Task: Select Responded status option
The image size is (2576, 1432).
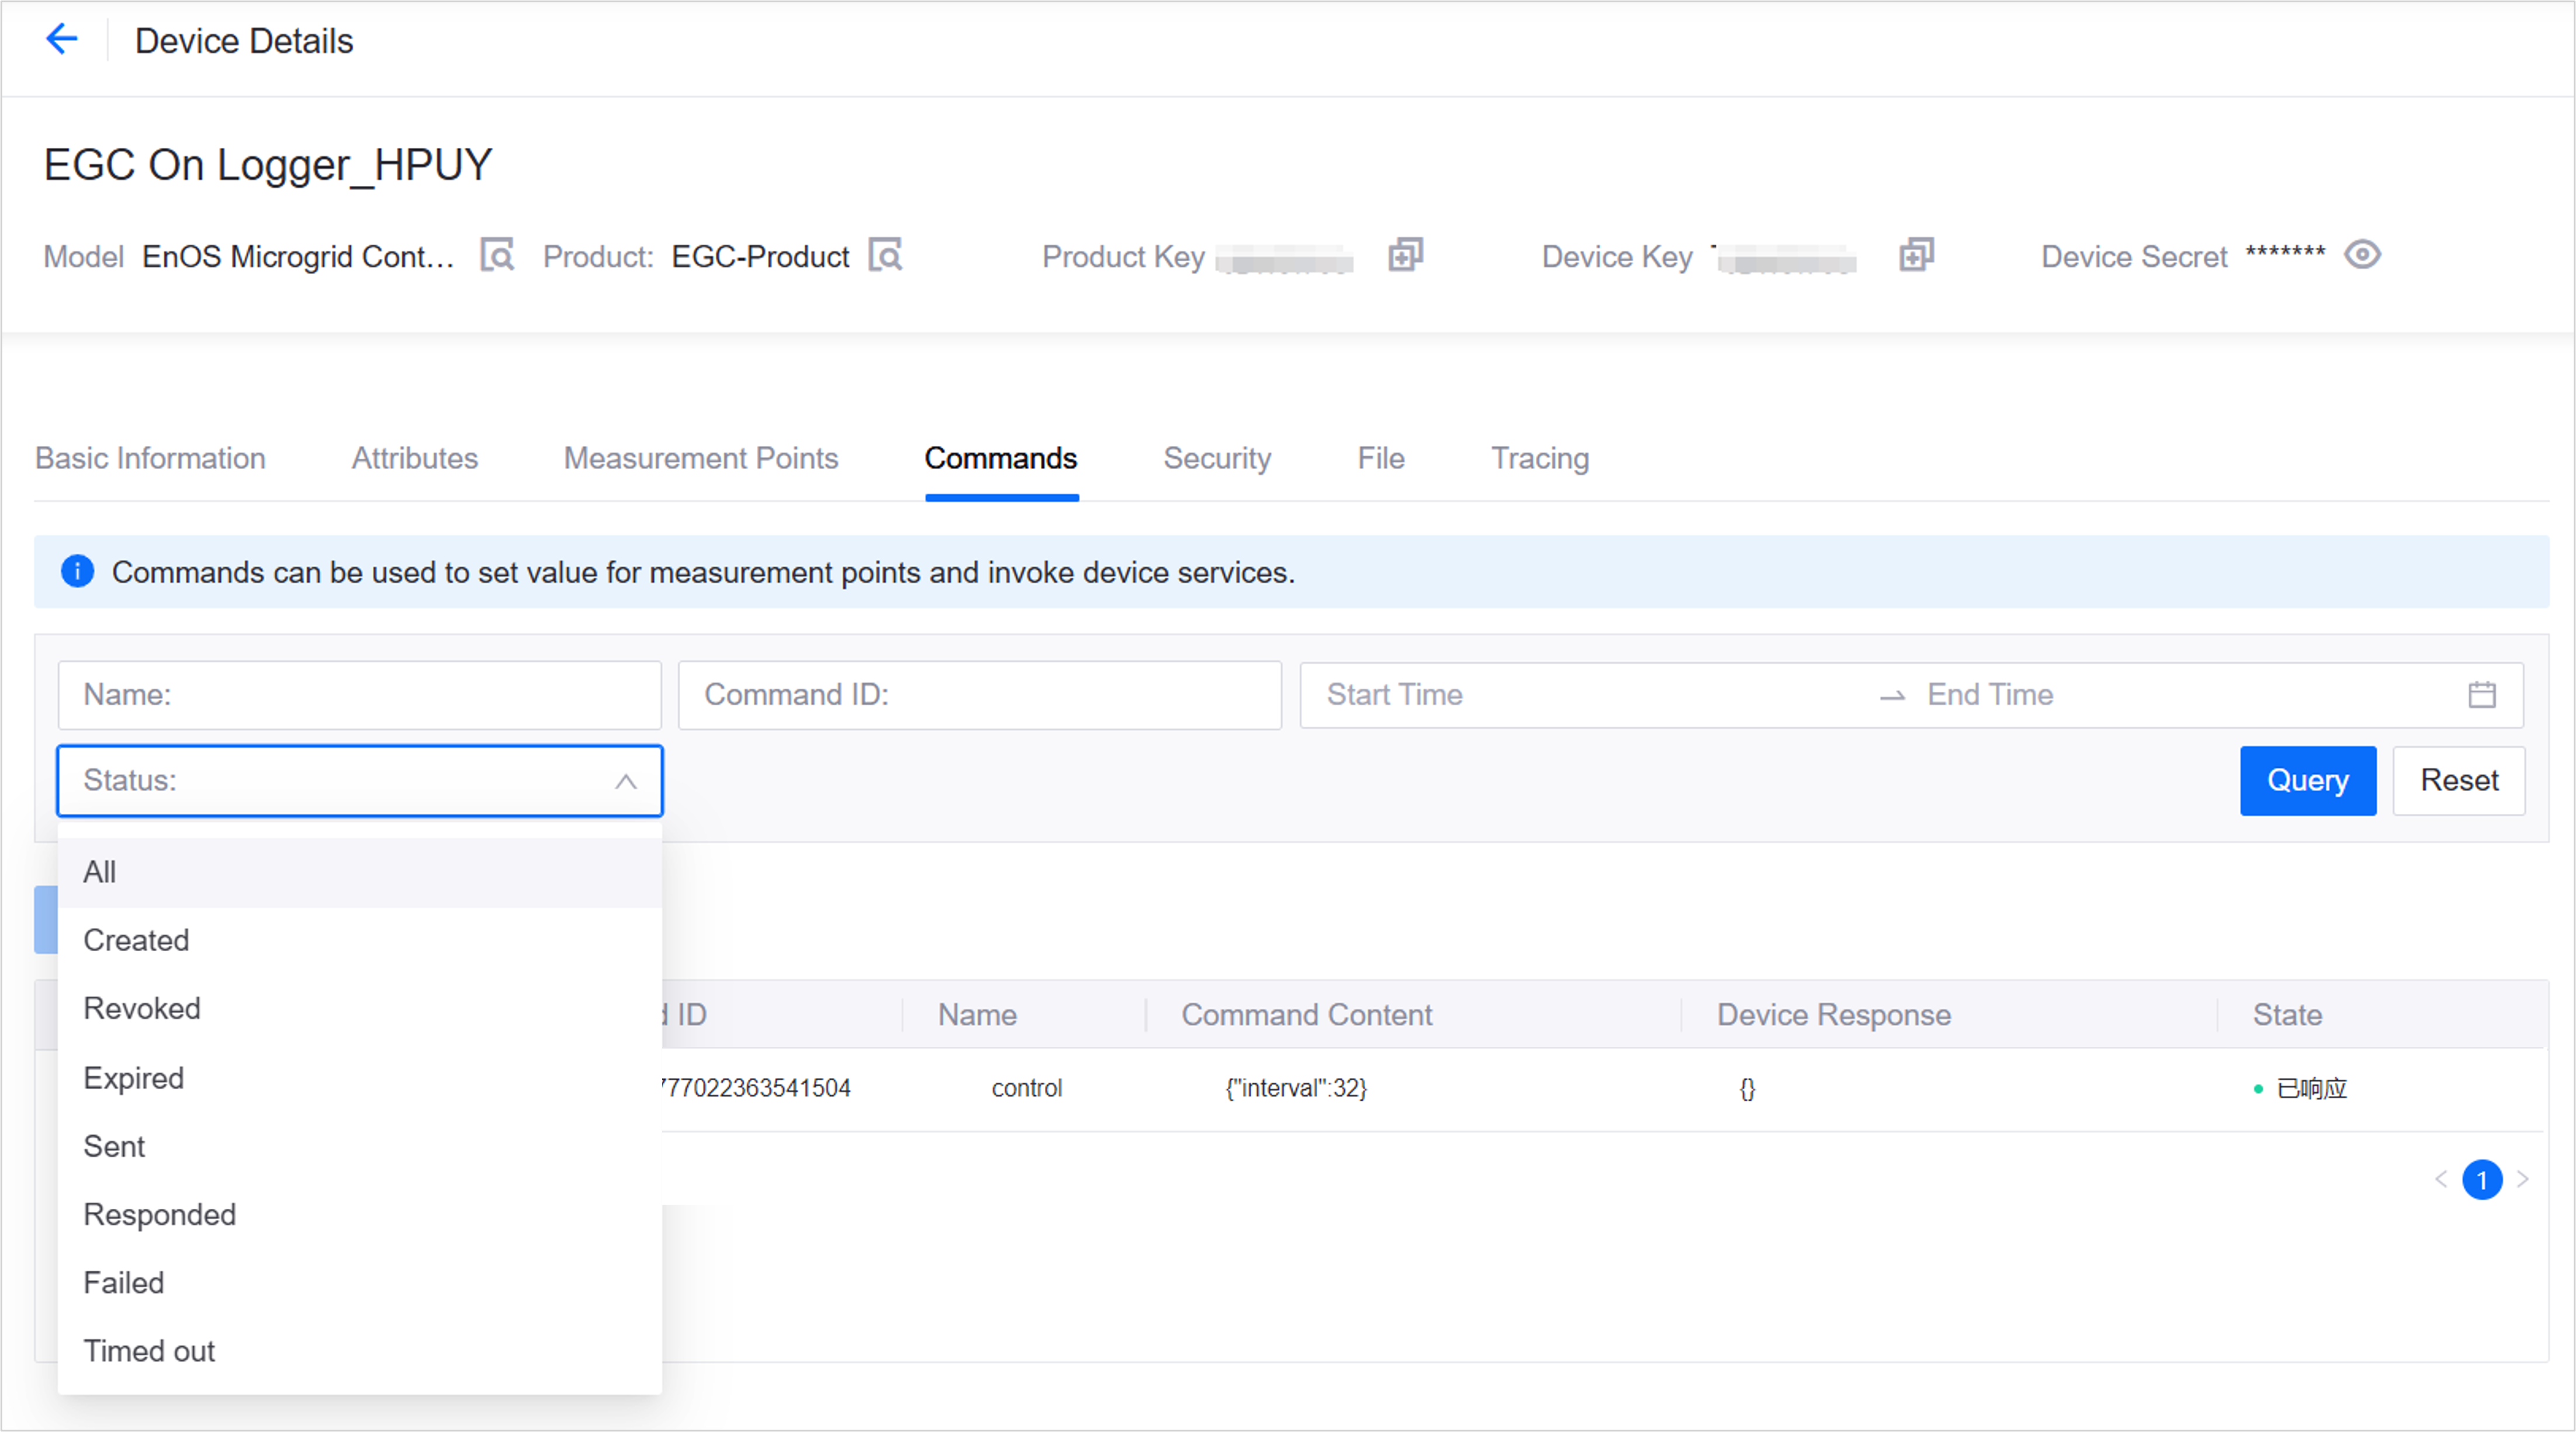Action: [160, 1214]
